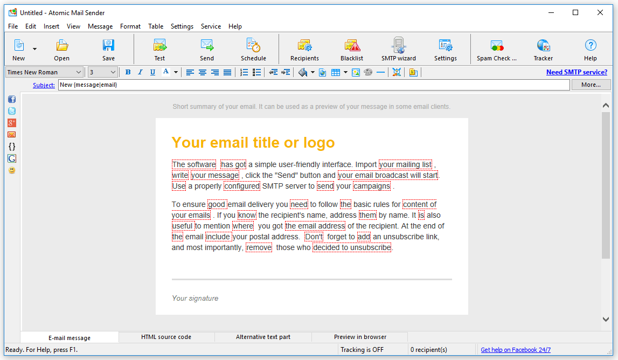The width and height of the screenshot is (618, 360).
Task: Open the Blacklist tool
Action: coord(352,45)
